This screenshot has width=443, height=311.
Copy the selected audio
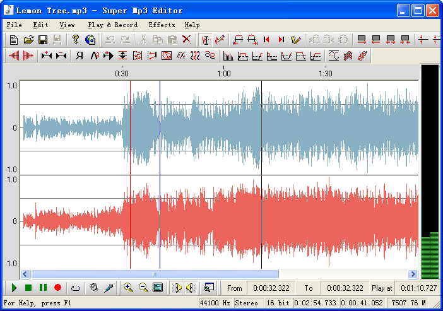pos(158,40)
